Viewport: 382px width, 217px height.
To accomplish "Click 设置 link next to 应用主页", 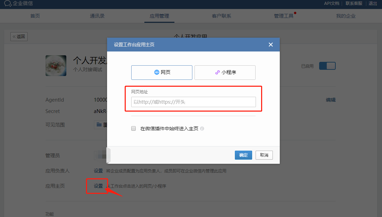I will point(98,186).
